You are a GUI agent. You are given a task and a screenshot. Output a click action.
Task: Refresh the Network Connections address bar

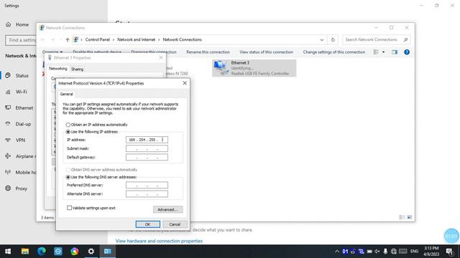coord(333,40)
